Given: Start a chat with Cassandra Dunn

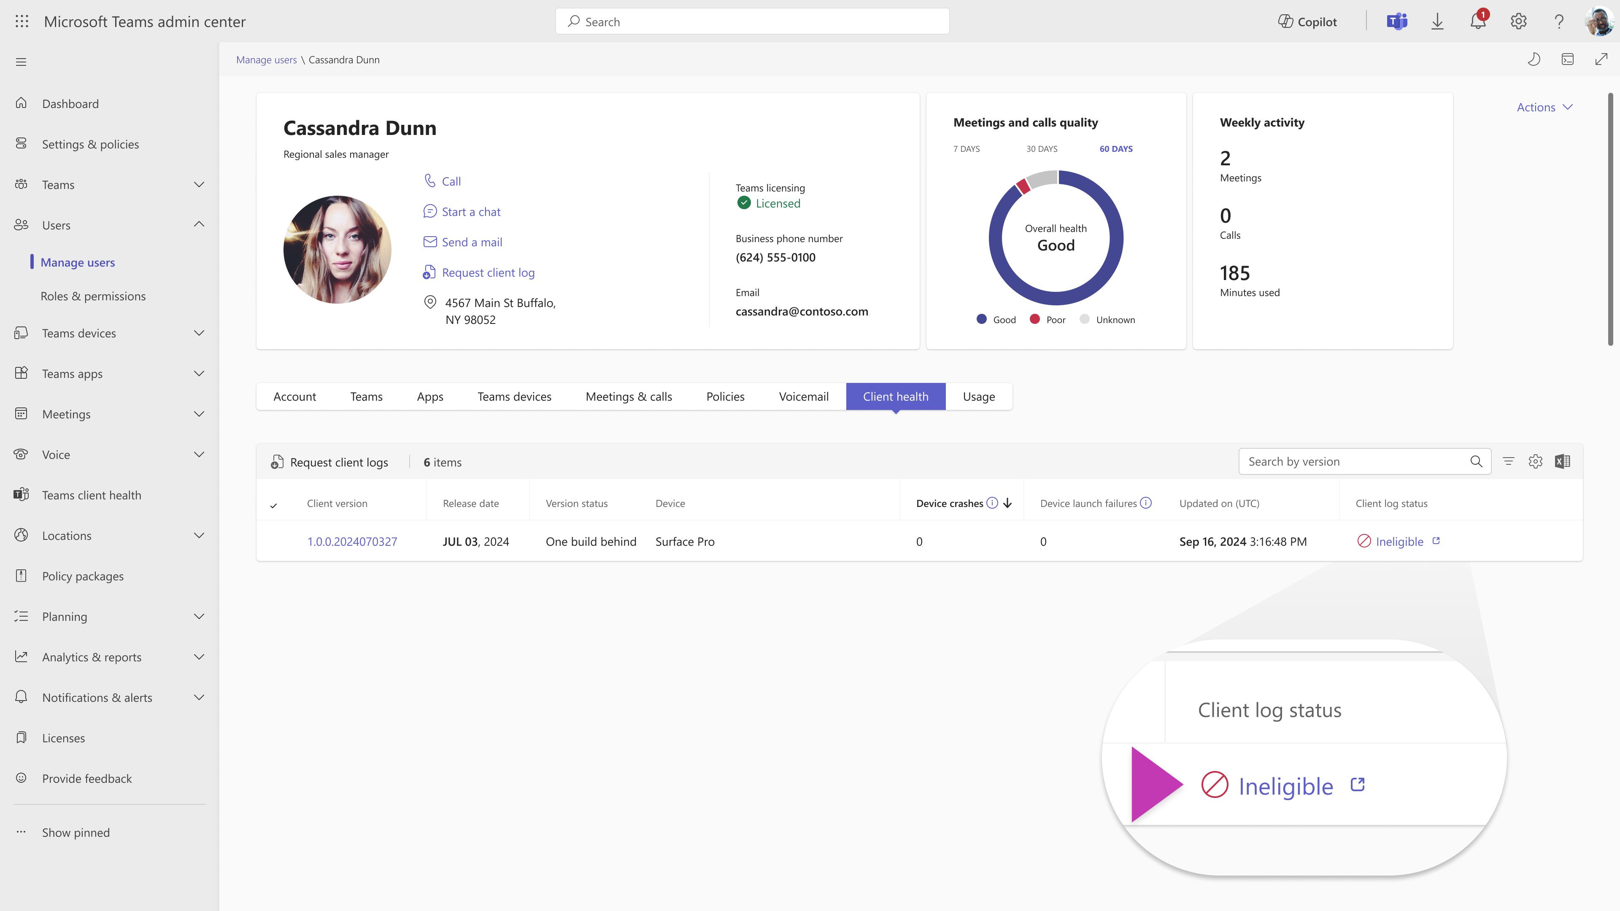Looking at the screenshot, I should 470,211.
